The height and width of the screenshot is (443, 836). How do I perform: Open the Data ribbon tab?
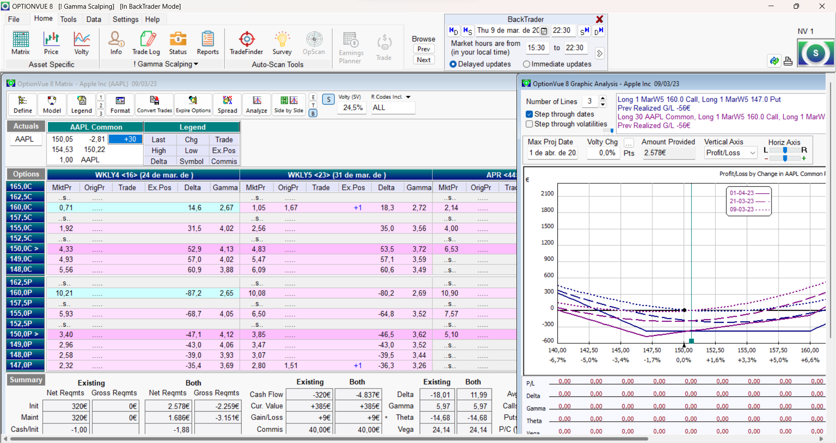94,19
